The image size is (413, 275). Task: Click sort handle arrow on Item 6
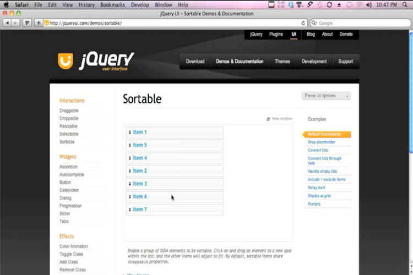(130, 196)
